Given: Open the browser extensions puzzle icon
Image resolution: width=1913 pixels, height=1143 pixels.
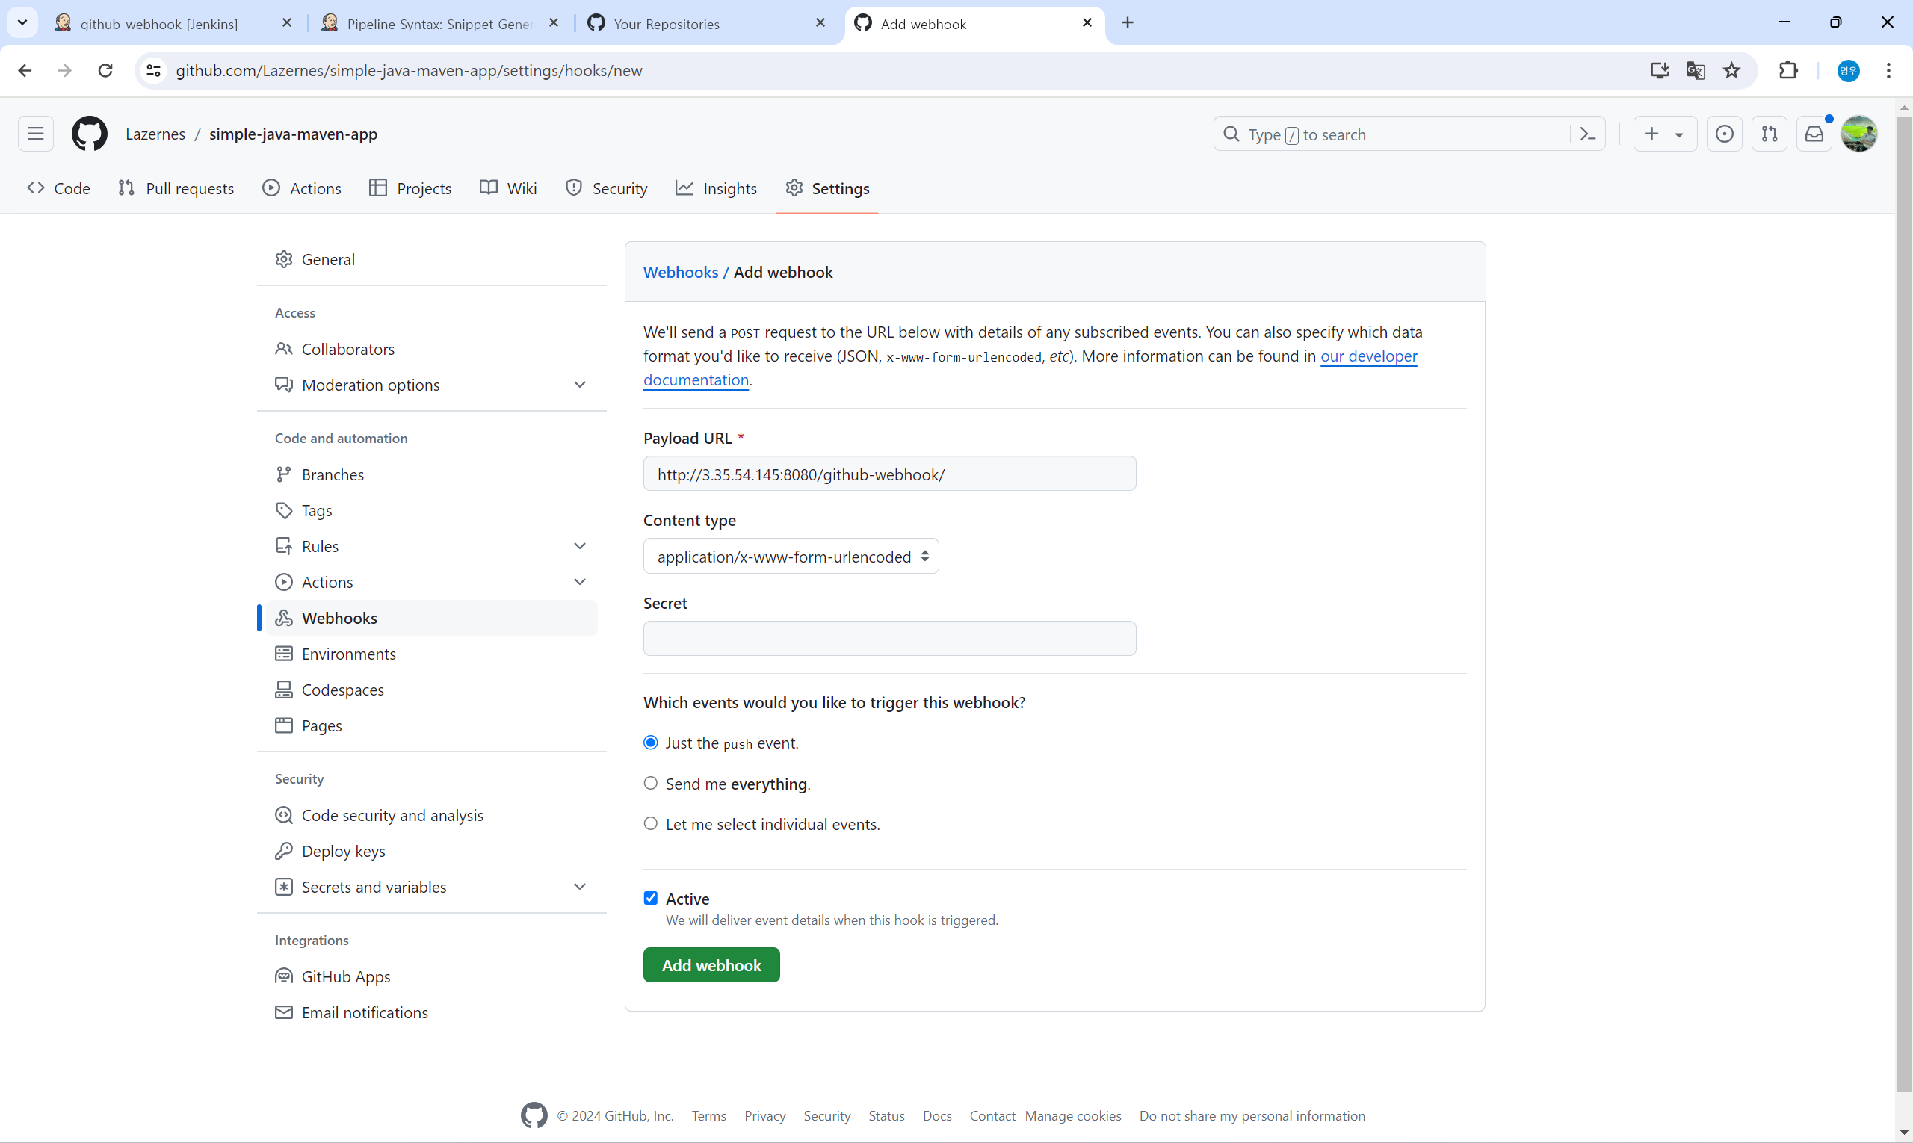Looking at the screenshot, I should 1788,70.
